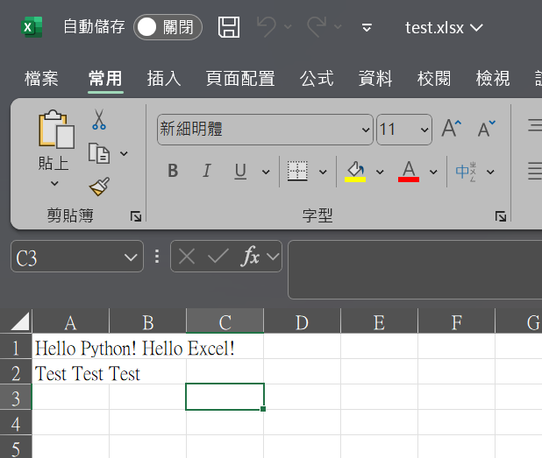Click the Paste clipboard icon
The width and height of the screenshot is (542, 458).
click(x=56, y=130)
